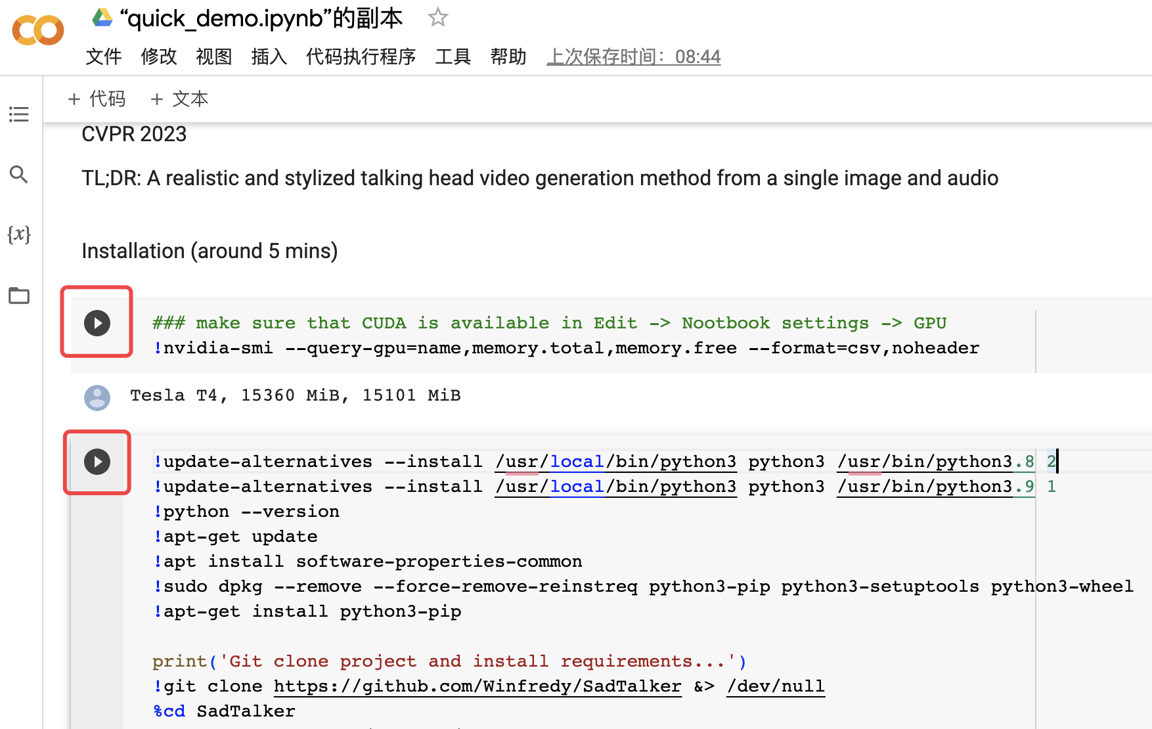
Task: Open the 文件 menu
Action: click(x=104, y=56)
